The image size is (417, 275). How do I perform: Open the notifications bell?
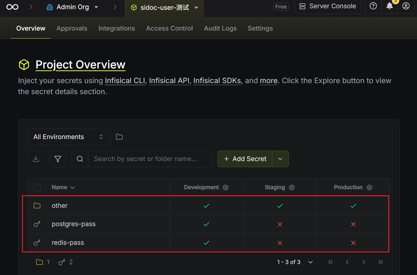389,6
